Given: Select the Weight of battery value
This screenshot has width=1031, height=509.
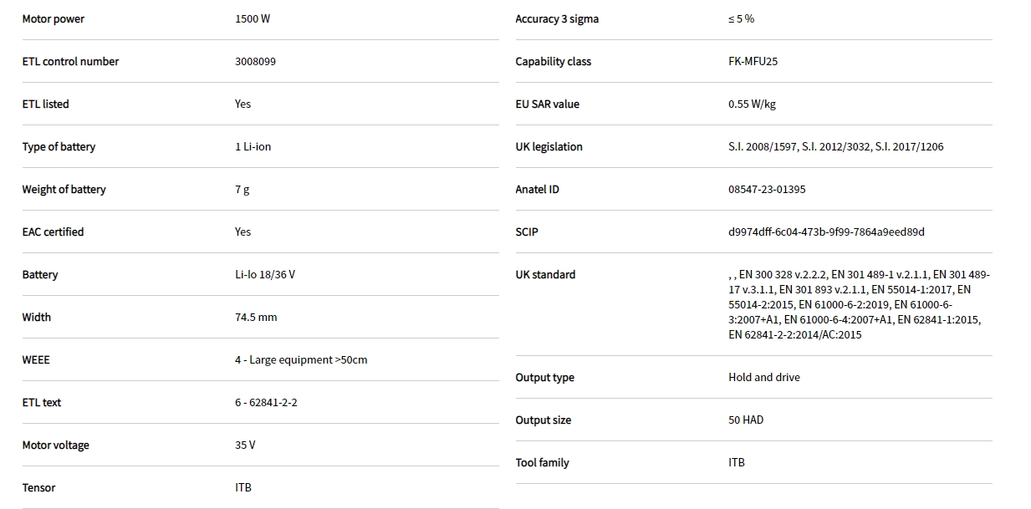Looking at the screenshot, I should 242,190.
